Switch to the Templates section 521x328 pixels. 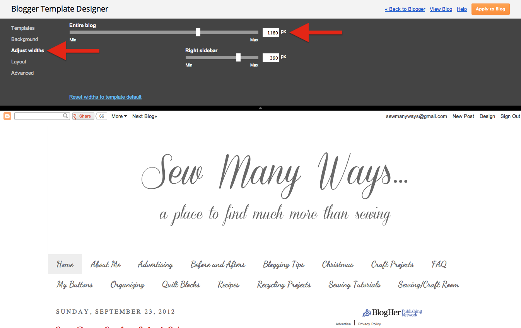pyautogui.click(x=23, y=28)
